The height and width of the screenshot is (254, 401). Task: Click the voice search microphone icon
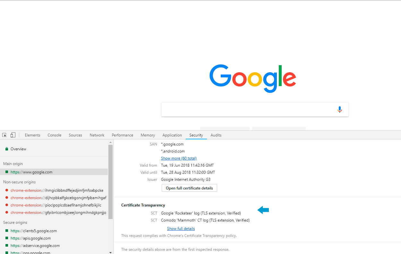(x=340, y=109)
